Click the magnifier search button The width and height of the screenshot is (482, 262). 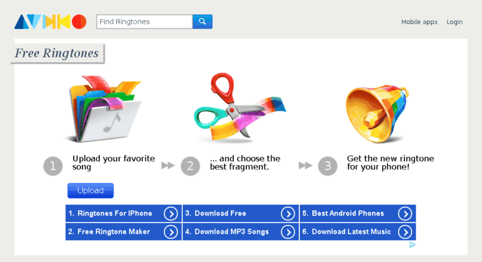[202, 22]
